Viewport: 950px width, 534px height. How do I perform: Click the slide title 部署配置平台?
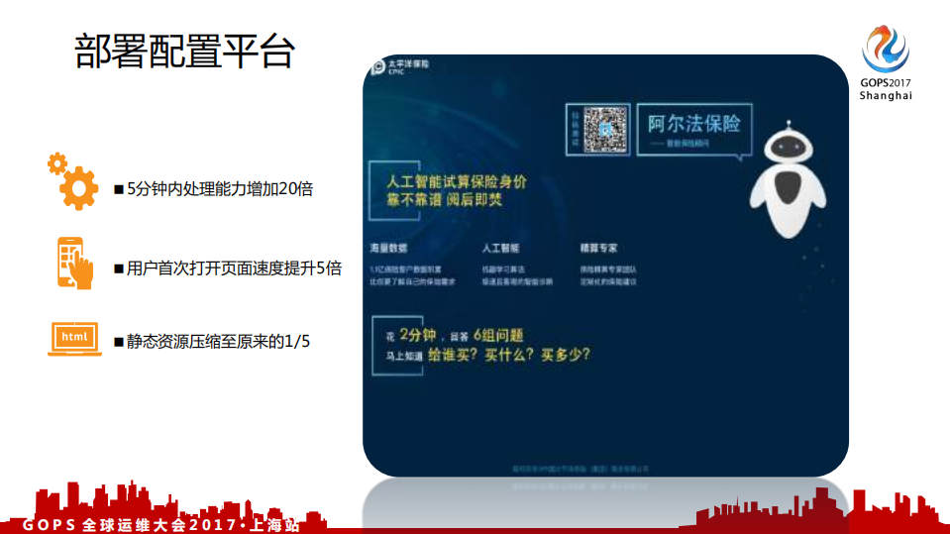(185, 51)
